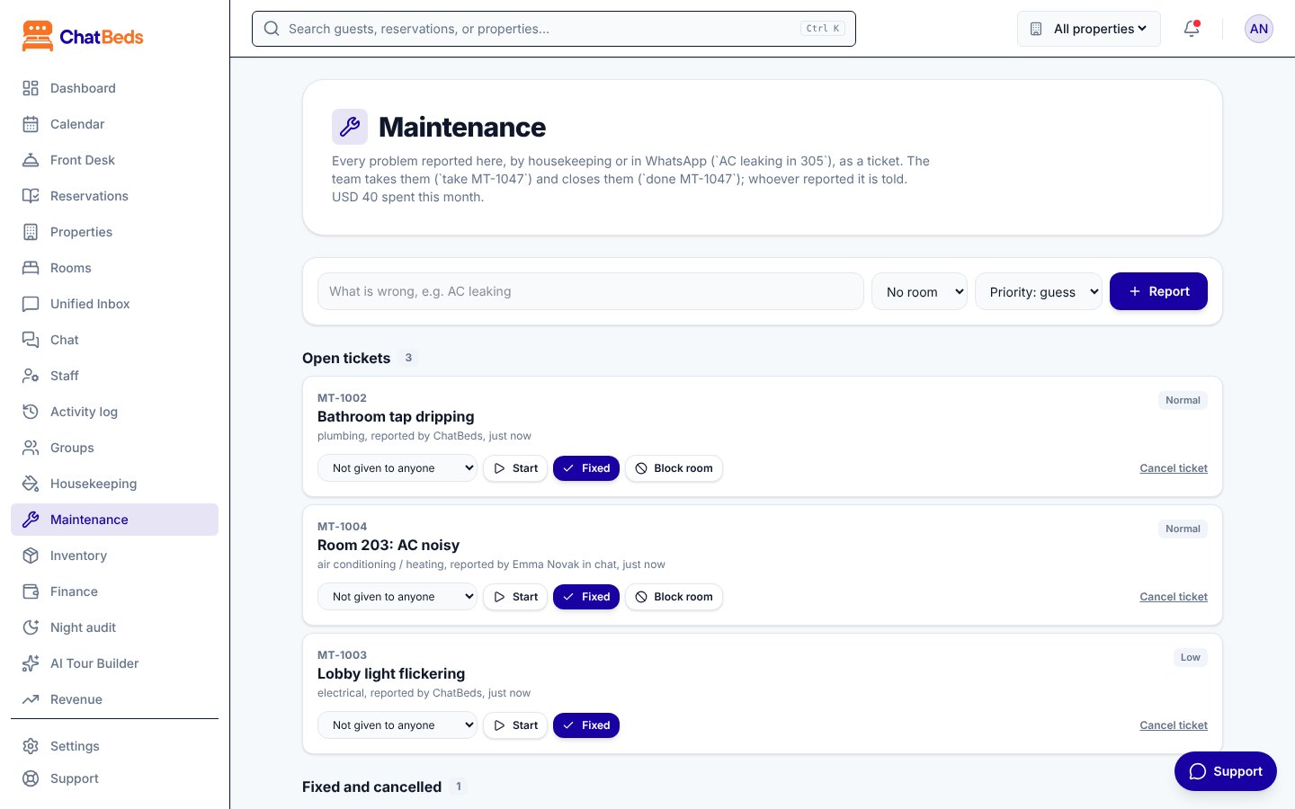The width and height of the screenshot is (1295, 809).
Task: Open the Support chat widget
Action: click(x=1226, y=771)
